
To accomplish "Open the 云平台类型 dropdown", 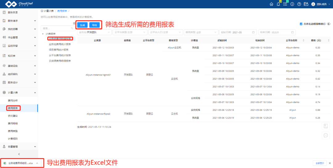I will (130, 32).
